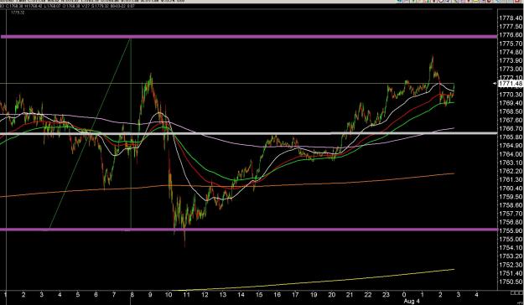Image resolution: width=524 pixels, height=305 pixels.
Task: Click the 1750.50 price axis label
Action: (511, 282)
